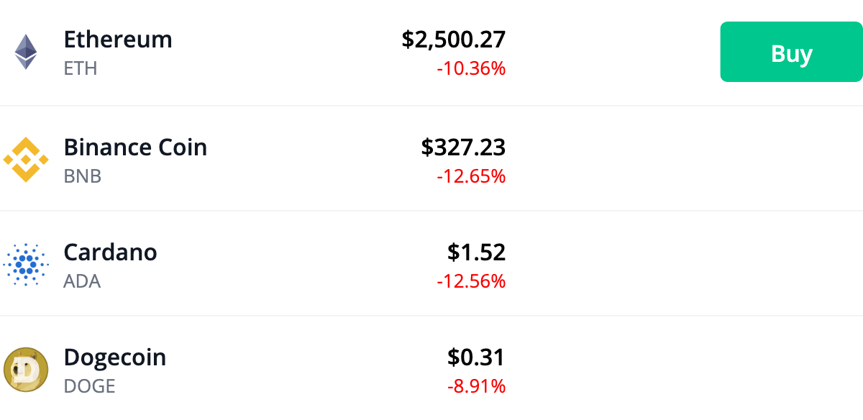
Task: Click the $2,500.27 Ethereum price
Action: pos(453,40)
